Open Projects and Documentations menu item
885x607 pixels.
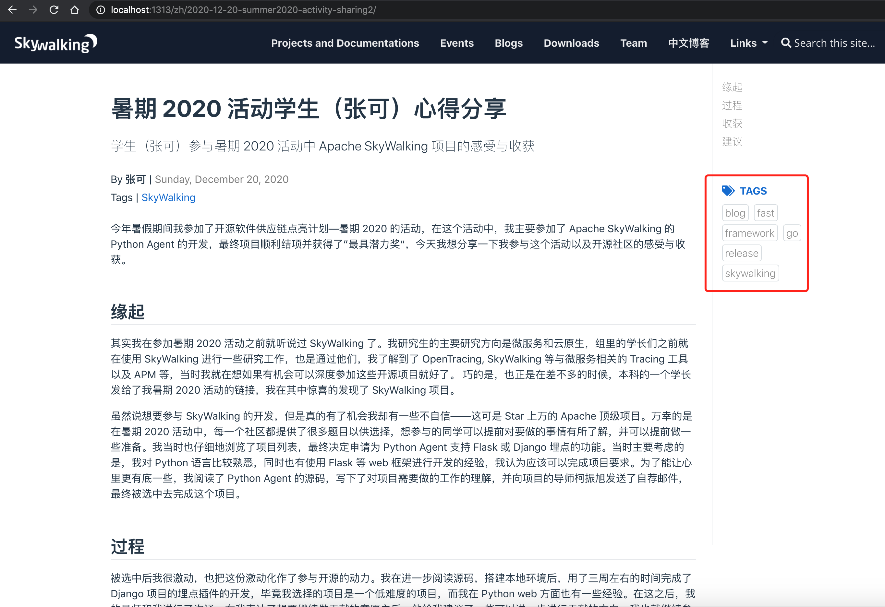tap(345, 43)
